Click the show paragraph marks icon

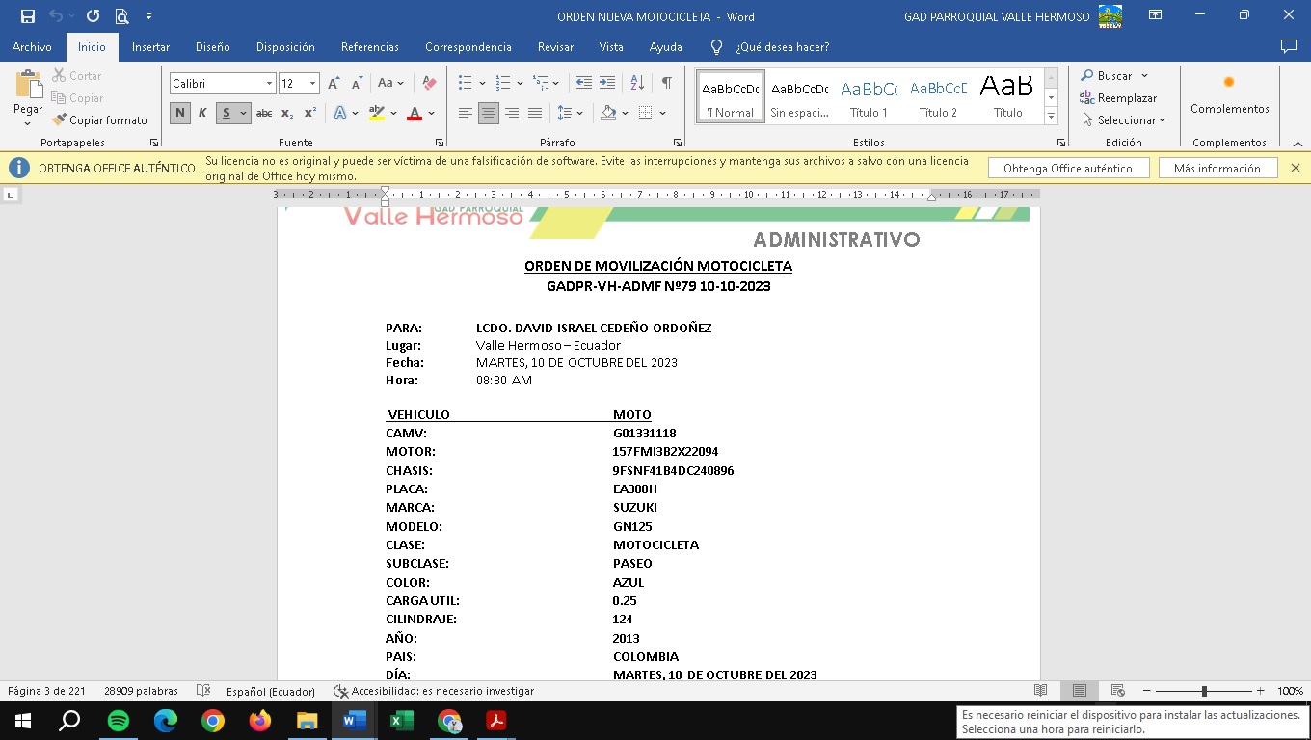pyautogui.click(x=666, y=84)
